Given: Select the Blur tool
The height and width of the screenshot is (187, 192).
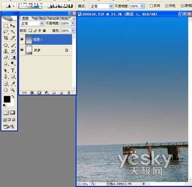Looking at the screenshot, I should [x=6, y=64].
